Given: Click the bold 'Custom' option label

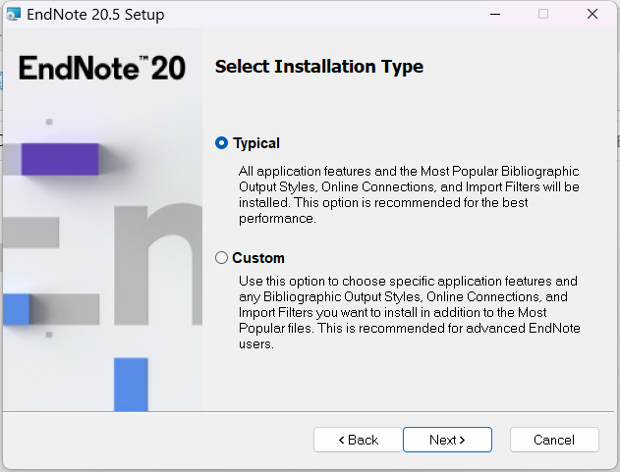Looking at the screenshot, I should coord(258,258).
